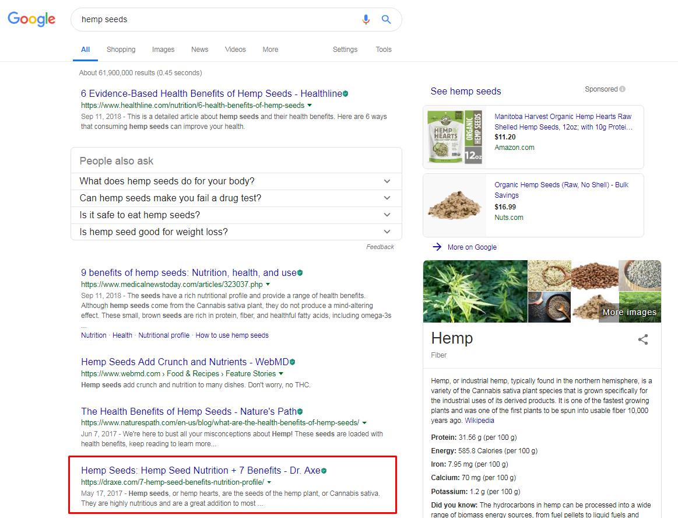
Task: Click the arrow icon beside More on Google
Action: (x=437, y=247)
